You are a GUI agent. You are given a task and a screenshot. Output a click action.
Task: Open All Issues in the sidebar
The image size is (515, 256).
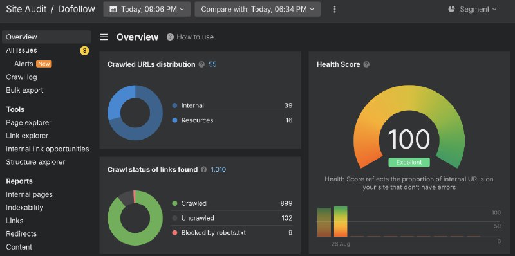tap(22, 50)
